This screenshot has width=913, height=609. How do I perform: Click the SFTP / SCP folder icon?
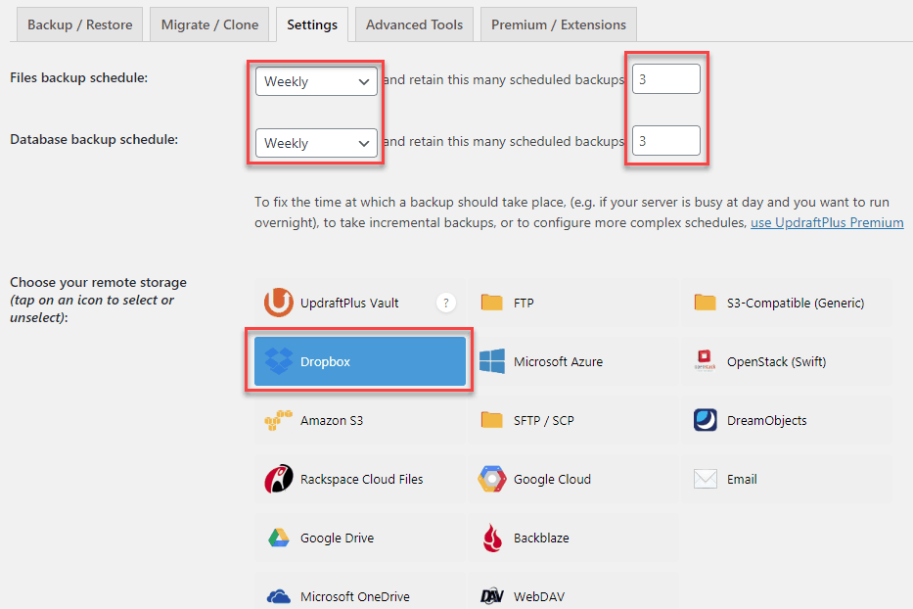[492, 420]
